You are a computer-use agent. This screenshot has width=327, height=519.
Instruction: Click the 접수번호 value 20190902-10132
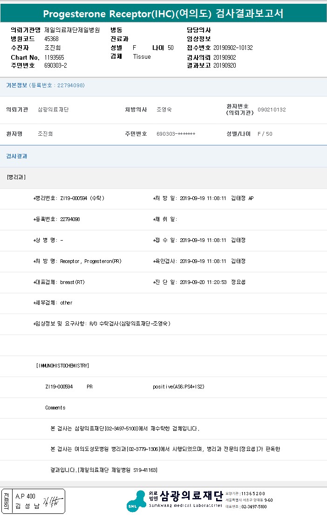point(233,48)
